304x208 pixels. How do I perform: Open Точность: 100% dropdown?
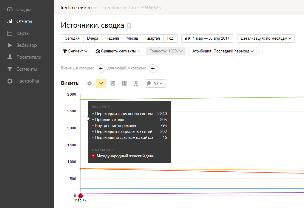coord(166,51)
